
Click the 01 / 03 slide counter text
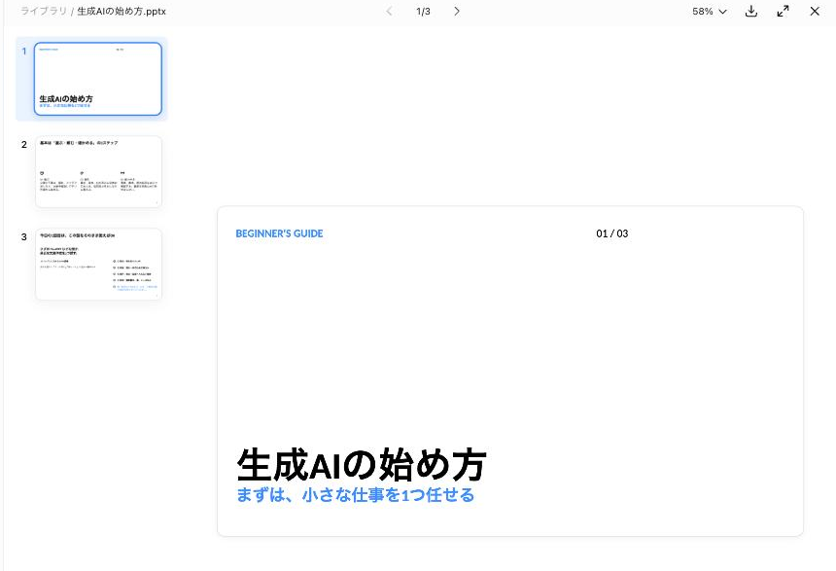tap(612, 233)
